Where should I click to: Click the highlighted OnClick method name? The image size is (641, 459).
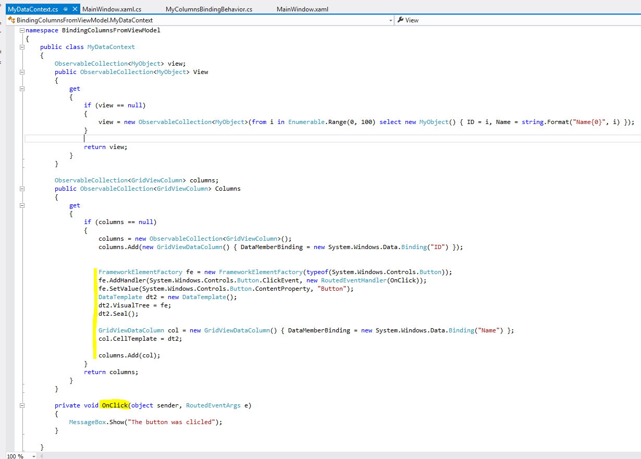coord(115,405)
